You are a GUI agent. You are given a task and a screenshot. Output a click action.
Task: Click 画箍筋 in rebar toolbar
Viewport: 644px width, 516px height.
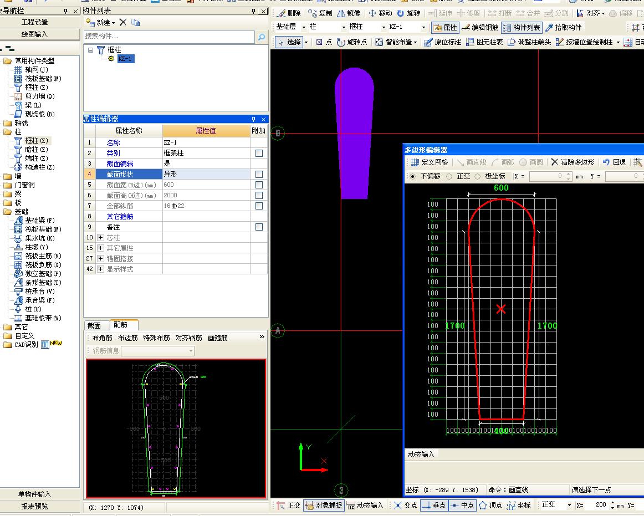(218, 338)
